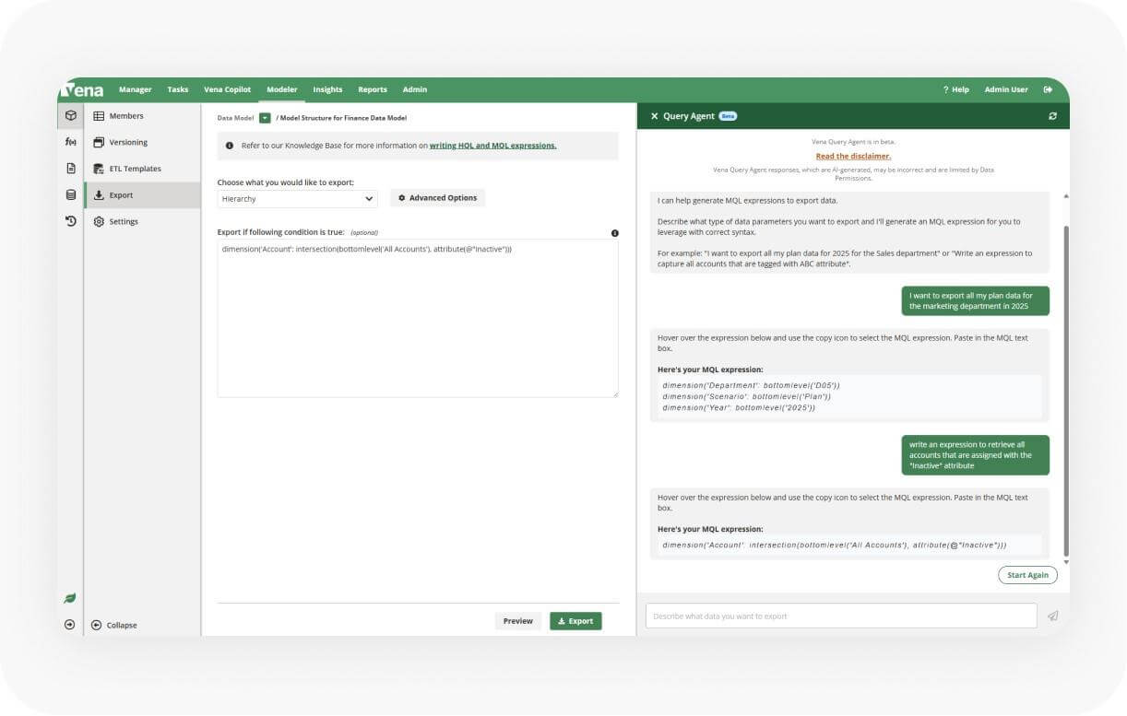
Task: Open version history via the clock sidebar icon
Action: pos(69,221)
